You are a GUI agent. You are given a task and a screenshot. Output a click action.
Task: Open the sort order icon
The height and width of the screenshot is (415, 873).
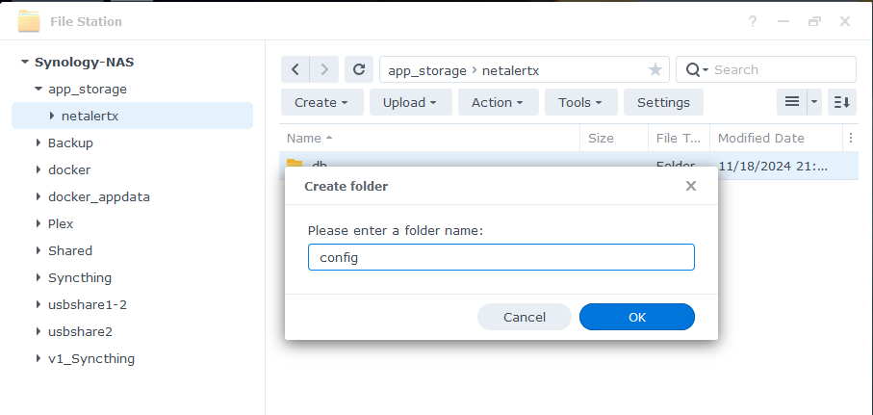(841, 102)
